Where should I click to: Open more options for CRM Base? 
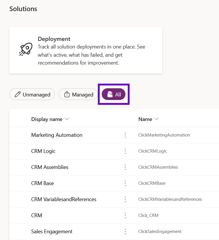point(125,183)
